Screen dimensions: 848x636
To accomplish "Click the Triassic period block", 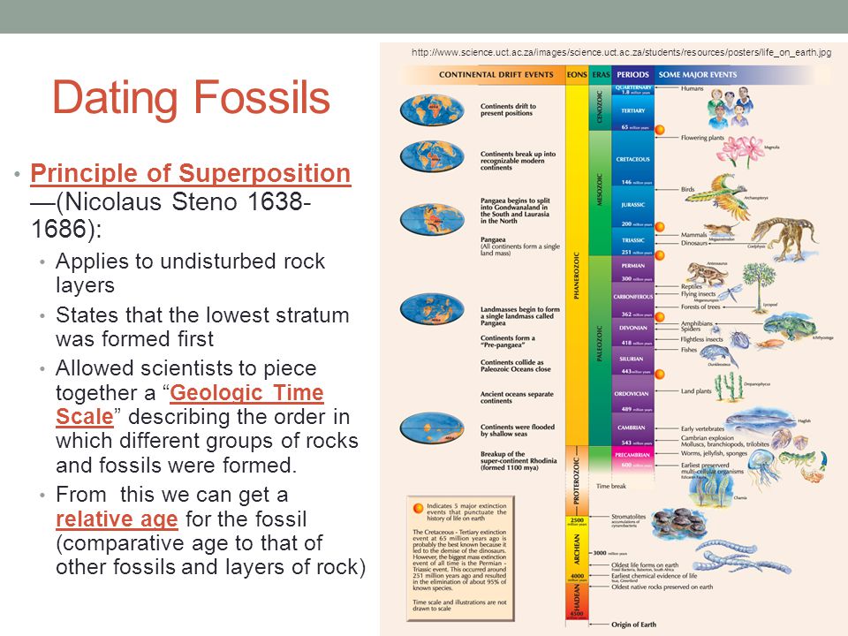I will tap(632, 242).
